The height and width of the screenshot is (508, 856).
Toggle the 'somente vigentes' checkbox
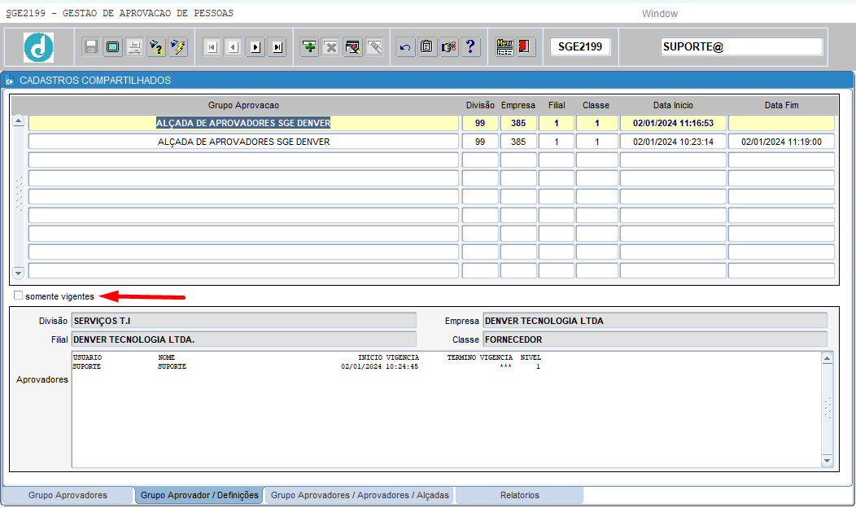click(19, 296)
